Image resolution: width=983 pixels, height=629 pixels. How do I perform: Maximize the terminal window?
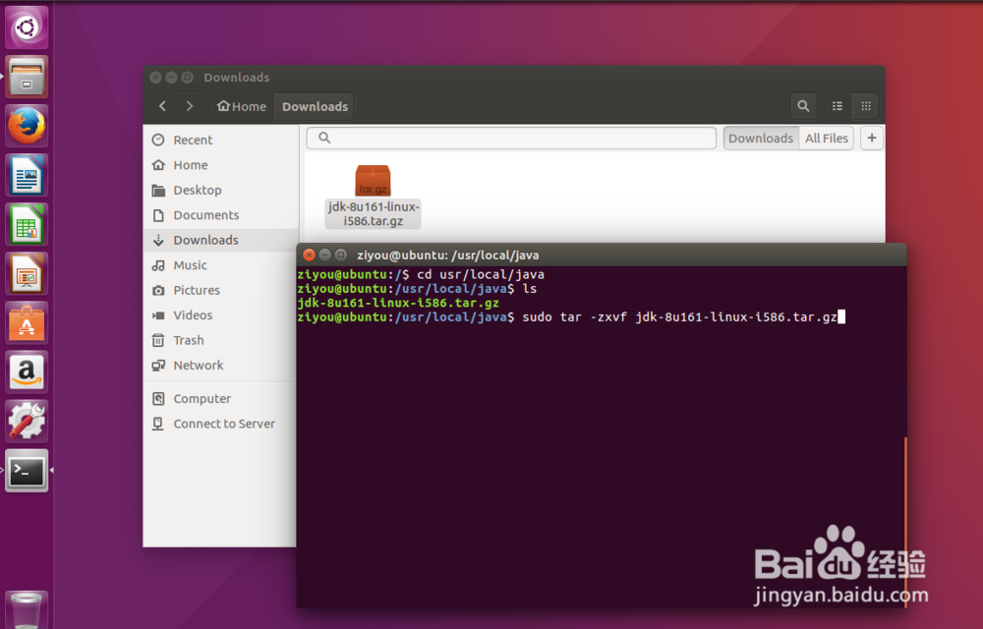(340, 255)
